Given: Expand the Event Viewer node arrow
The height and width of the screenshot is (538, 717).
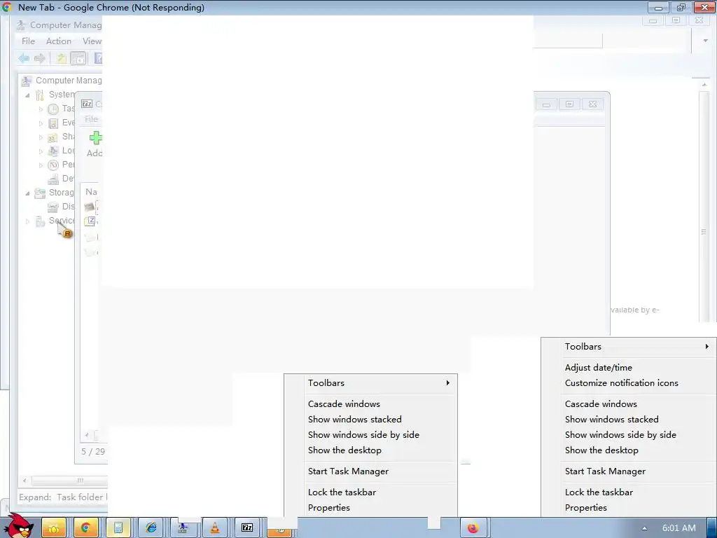Looking at the screenshot, I should pyautogui.click(x=41, y=123).
